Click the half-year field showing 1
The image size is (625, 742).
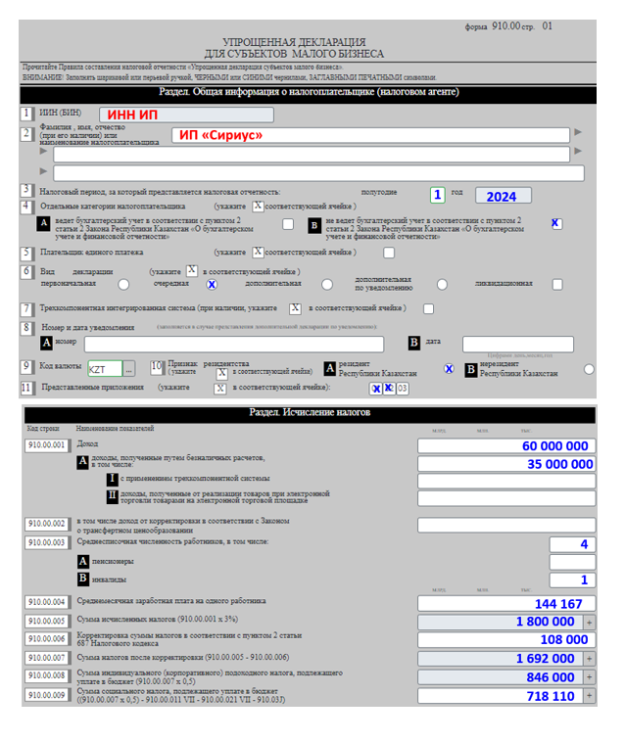tap(437, 195)
